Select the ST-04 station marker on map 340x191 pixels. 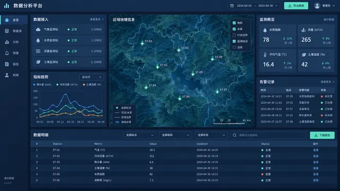tap(146, 88)
